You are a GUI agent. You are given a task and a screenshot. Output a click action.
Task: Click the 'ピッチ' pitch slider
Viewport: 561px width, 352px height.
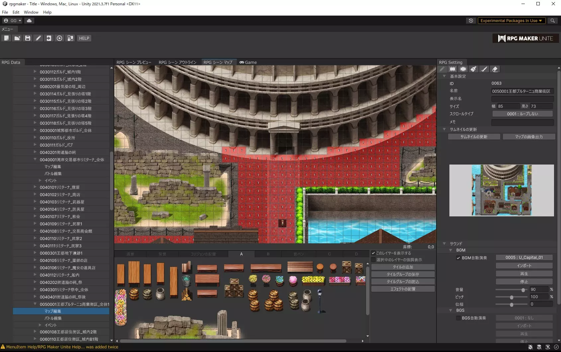click(x=511, y=297)
